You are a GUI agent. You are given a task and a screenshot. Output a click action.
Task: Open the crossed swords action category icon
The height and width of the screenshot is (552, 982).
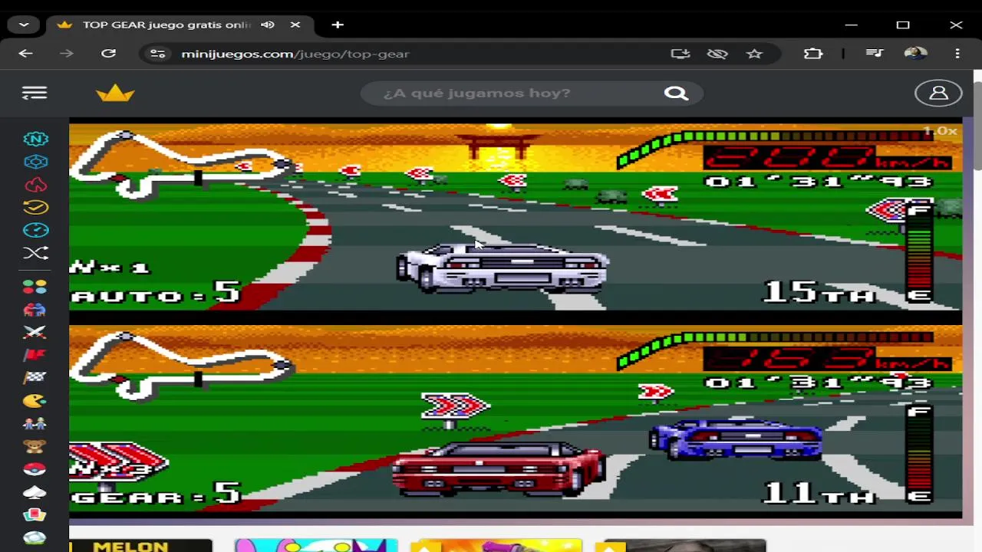pos(35,332)
